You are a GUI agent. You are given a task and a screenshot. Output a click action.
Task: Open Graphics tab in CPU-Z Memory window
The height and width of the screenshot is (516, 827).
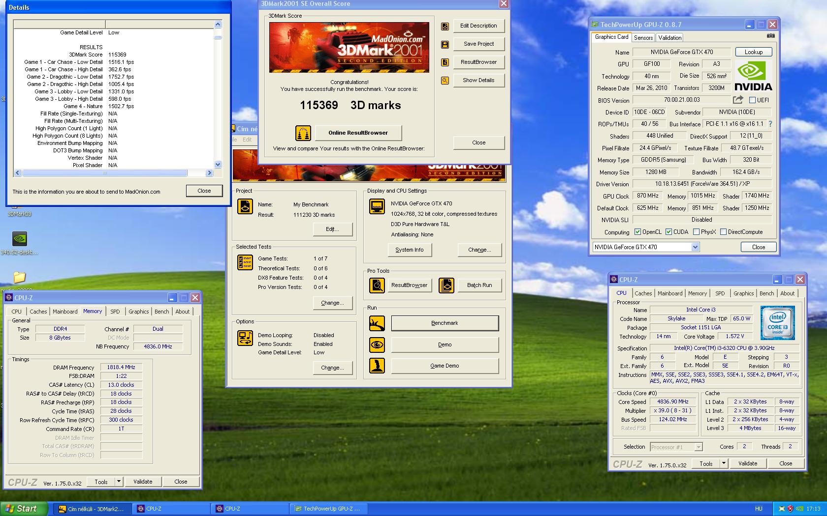coord(139,312)
